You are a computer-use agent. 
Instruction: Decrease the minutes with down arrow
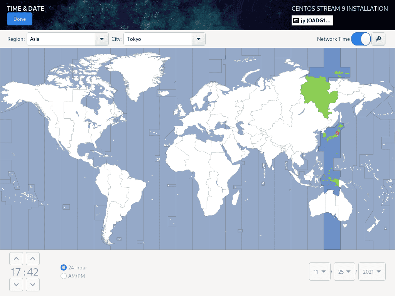[x=33, y=284]
